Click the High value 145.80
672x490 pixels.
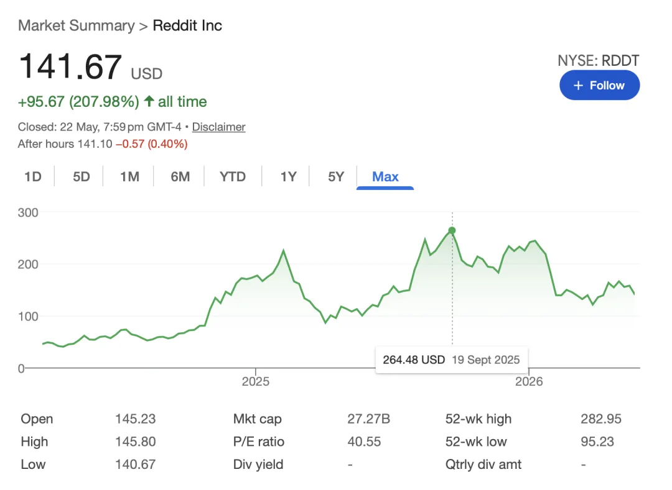[135, 442]
